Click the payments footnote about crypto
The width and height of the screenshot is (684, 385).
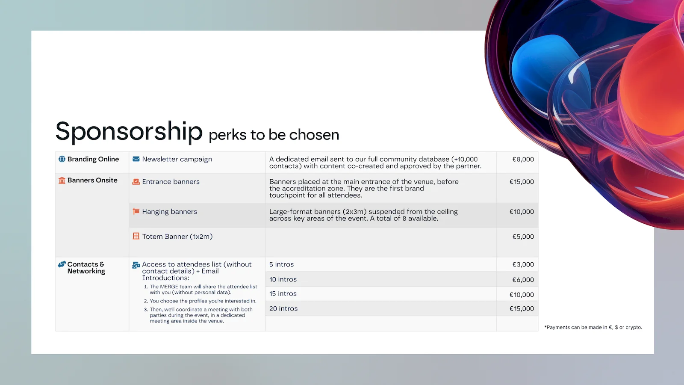[593, 327]
